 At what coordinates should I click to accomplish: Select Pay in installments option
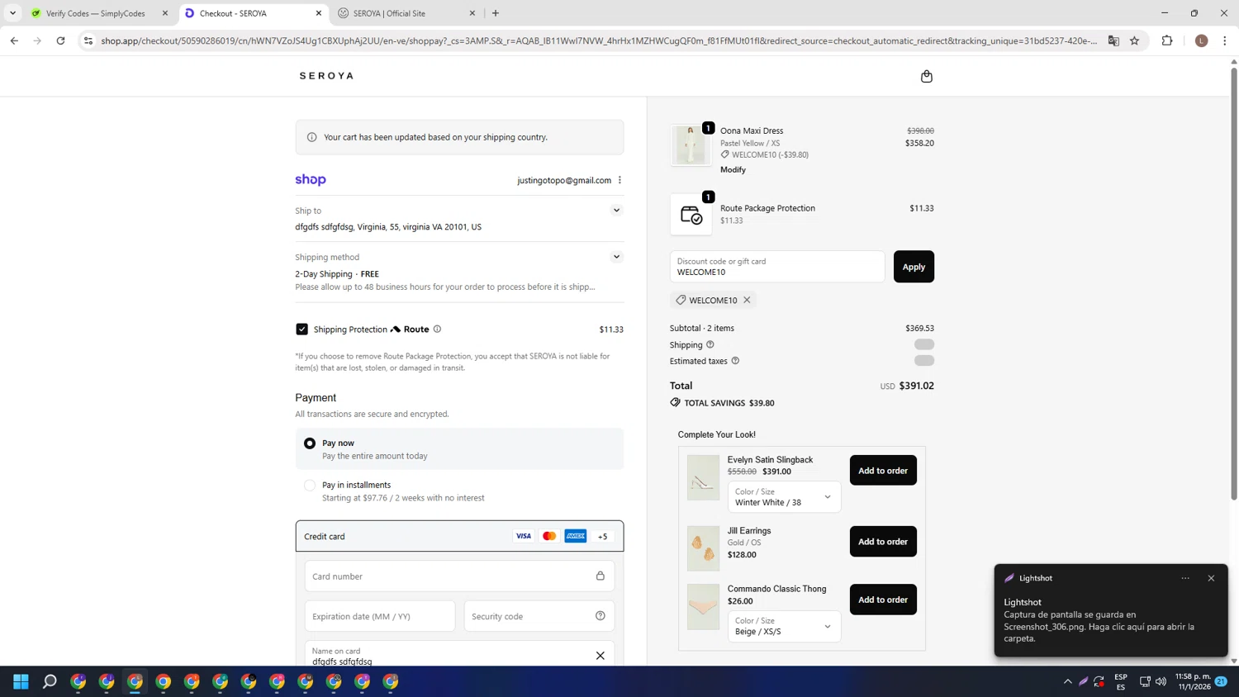click(x=310, y=486)
